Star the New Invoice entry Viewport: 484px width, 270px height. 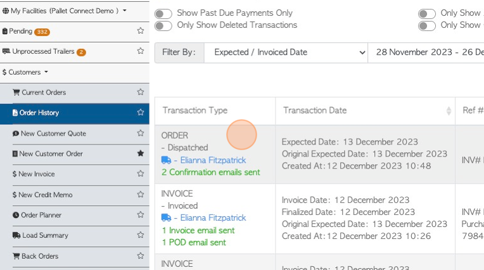click(x=141, y=173)
